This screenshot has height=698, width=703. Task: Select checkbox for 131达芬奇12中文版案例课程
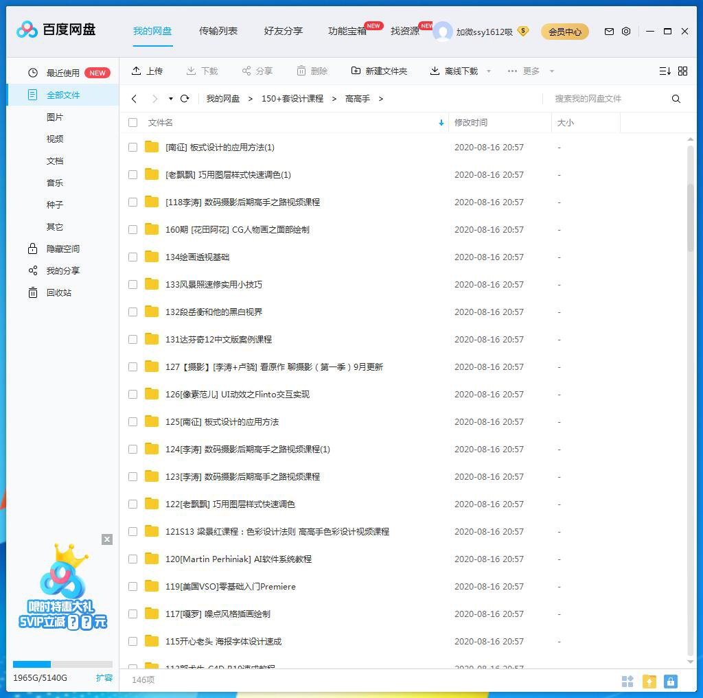point(133,340)
